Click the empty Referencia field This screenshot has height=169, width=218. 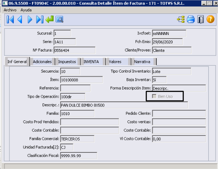pos(76,88)
